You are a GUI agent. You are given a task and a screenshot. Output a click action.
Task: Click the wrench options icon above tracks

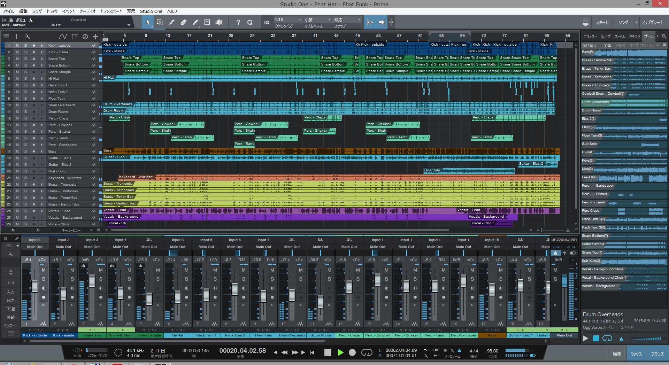pos(28,36)
